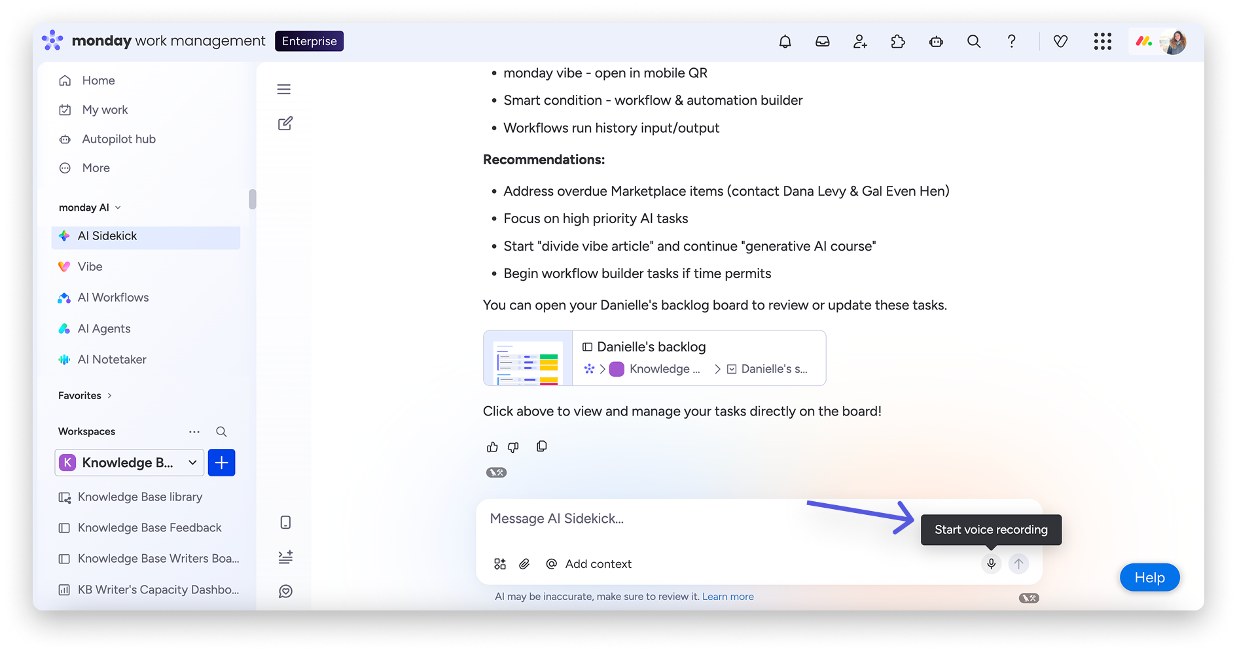Expand the Favorites section
The height and width of the screenshot is (653, 1237).
pyautogui.click(x=85, y=396)
